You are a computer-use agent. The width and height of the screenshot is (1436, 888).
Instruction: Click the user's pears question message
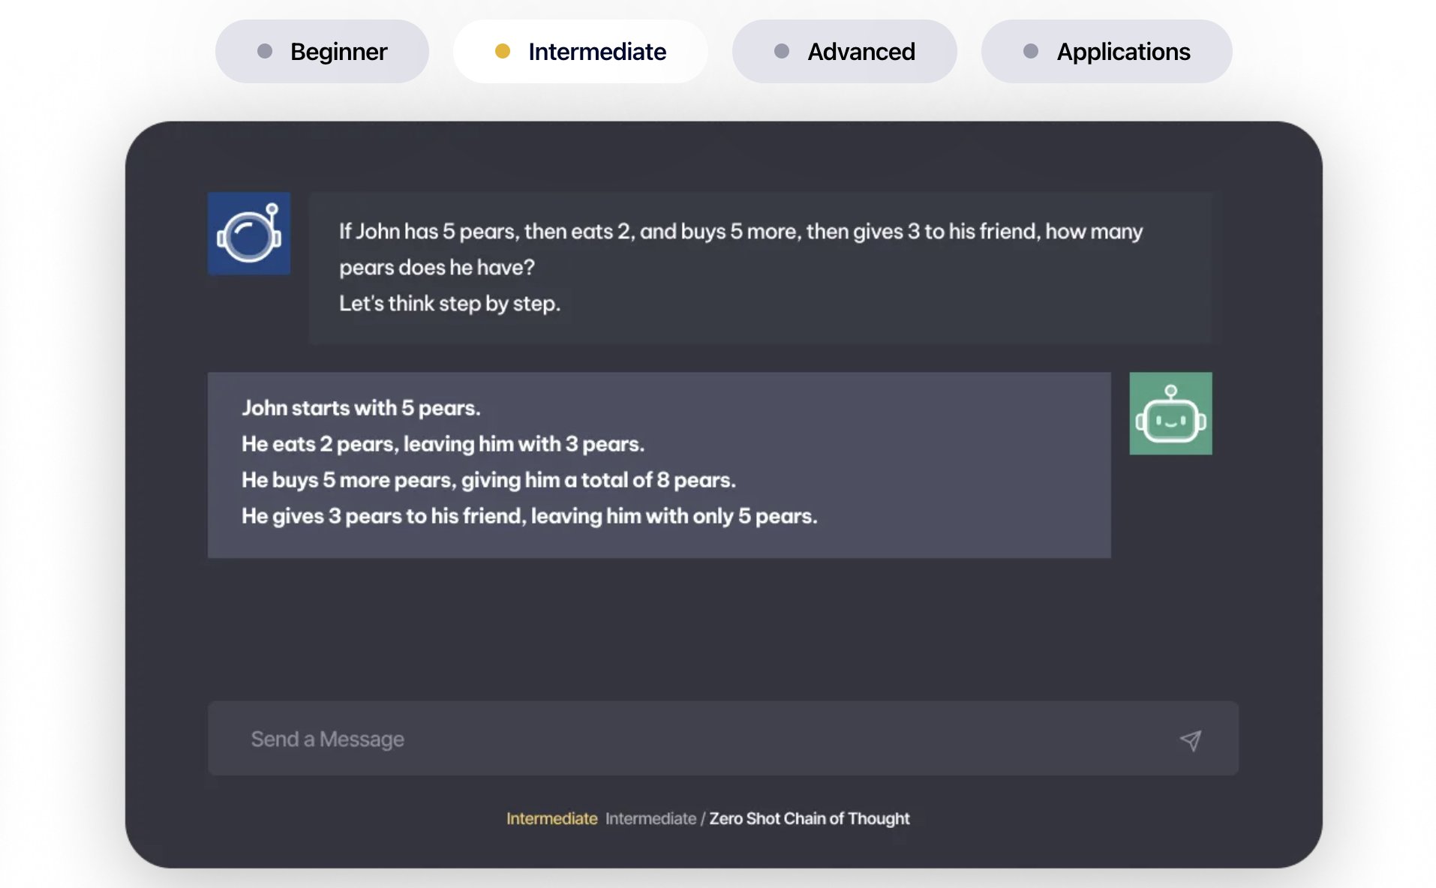(x=740, y=248)
